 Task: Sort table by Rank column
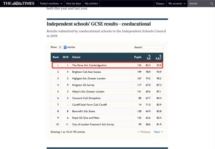click(55, 57)
